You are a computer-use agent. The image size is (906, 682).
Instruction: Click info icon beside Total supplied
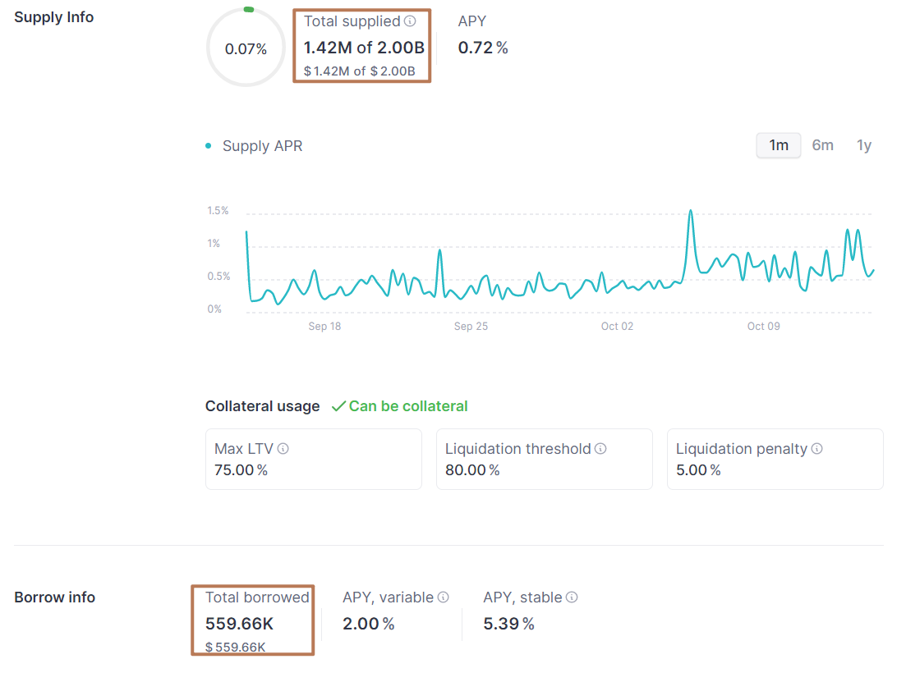pos(410,21)
